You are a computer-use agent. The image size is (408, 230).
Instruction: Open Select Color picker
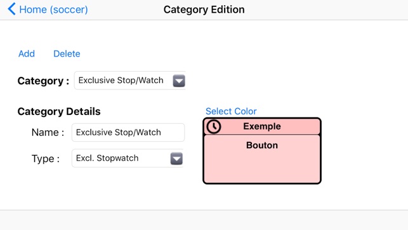pyautogui.click(x=231, y=111)
